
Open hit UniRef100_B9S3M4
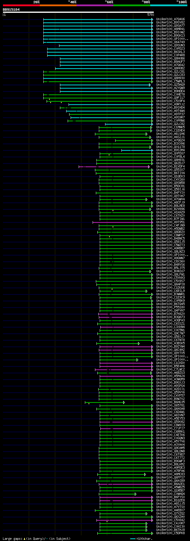pyautogui.click(x=170, y=150)
